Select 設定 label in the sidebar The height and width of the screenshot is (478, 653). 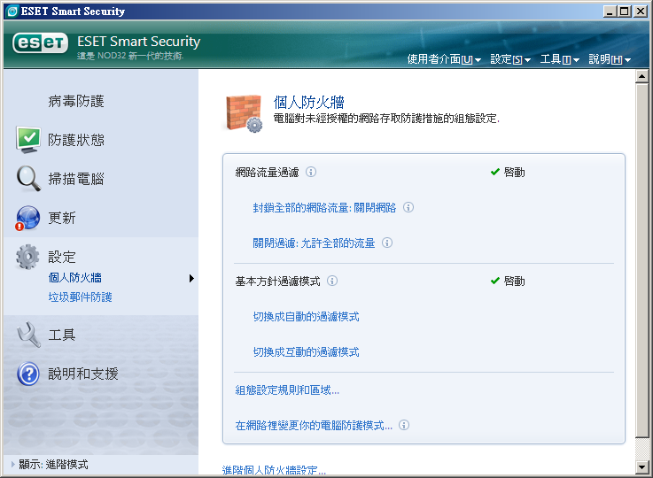pos(62,257)
